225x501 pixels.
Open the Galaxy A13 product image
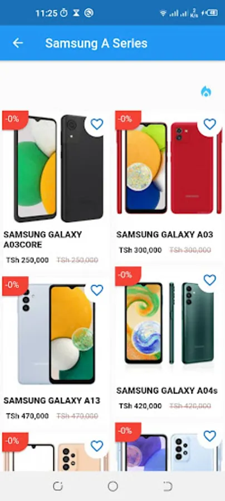click(57, 333)
